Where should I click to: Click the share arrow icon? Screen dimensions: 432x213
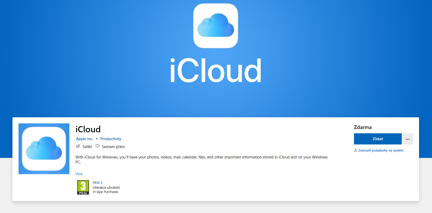78,146
